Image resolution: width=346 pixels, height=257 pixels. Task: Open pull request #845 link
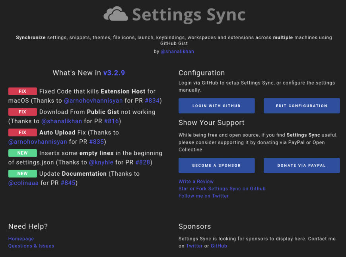(68, 183)
